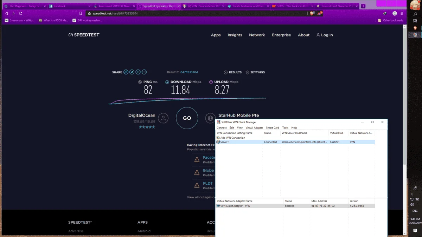The image size is (422, 237).
Task: Sort by Virtual Hub column header
Action: click(x=338, y=133)
